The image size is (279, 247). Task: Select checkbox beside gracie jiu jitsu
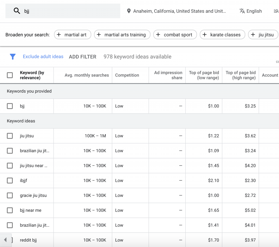[x=10, y=196]
